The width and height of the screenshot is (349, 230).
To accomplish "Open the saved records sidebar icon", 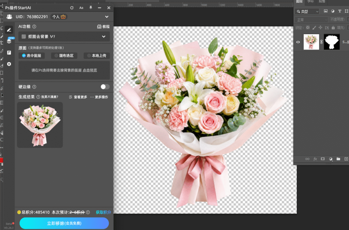I will pos(9,52).
